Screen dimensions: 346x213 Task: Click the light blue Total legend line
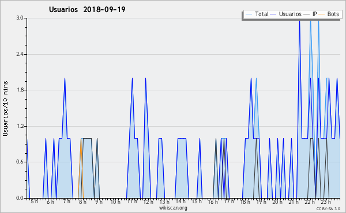(249, 14)
